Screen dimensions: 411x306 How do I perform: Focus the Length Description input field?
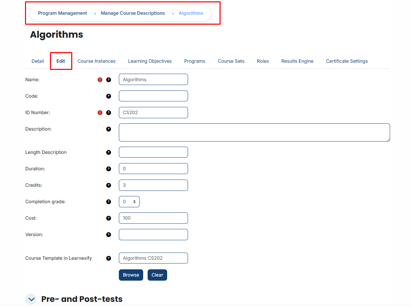tap(153, 152)
